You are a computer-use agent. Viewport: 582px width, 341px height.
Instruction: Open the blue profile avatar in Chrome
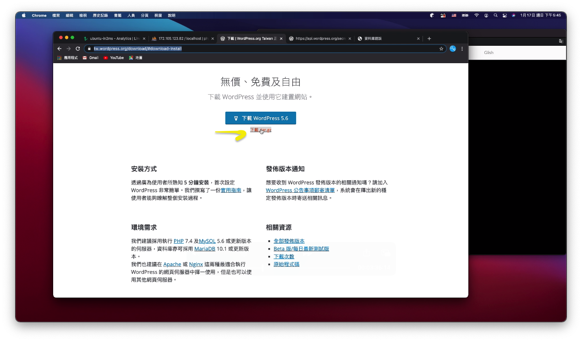[x=453, y=49]
